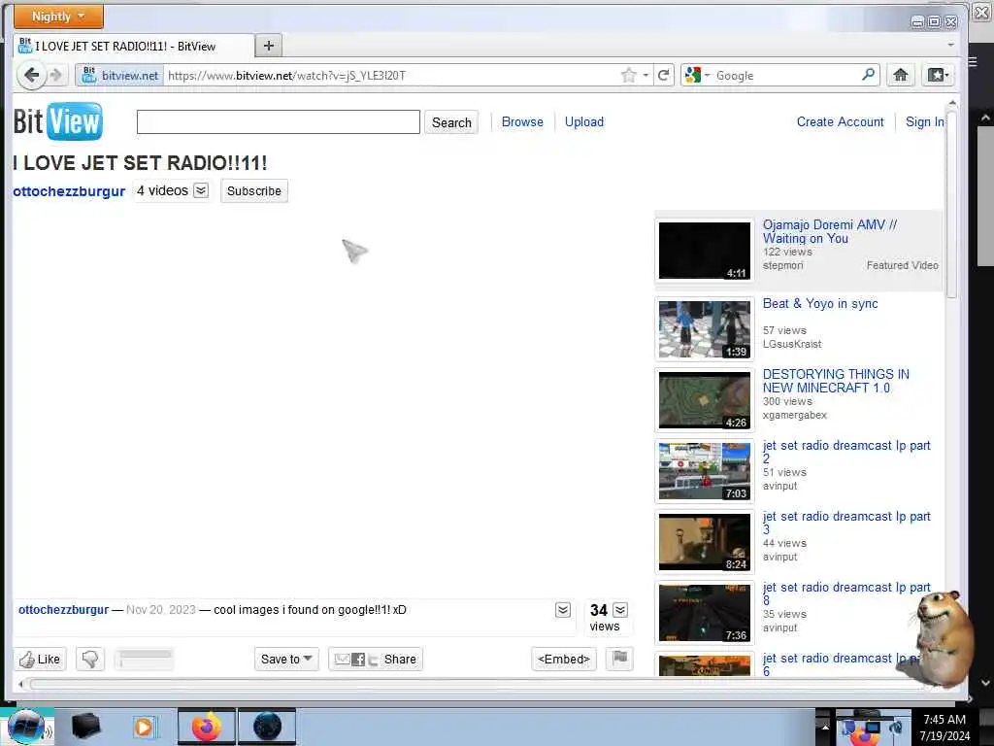Image resolution: width=994 pixels, height=746 pixels.
Task: Click the vertical page scrollbar thumb
Action: click(951, 203)
